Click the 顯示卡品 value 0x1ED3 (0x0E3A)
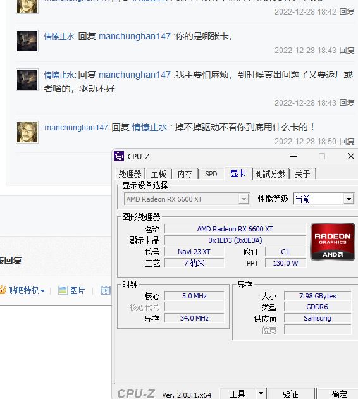 coord(235,240)
